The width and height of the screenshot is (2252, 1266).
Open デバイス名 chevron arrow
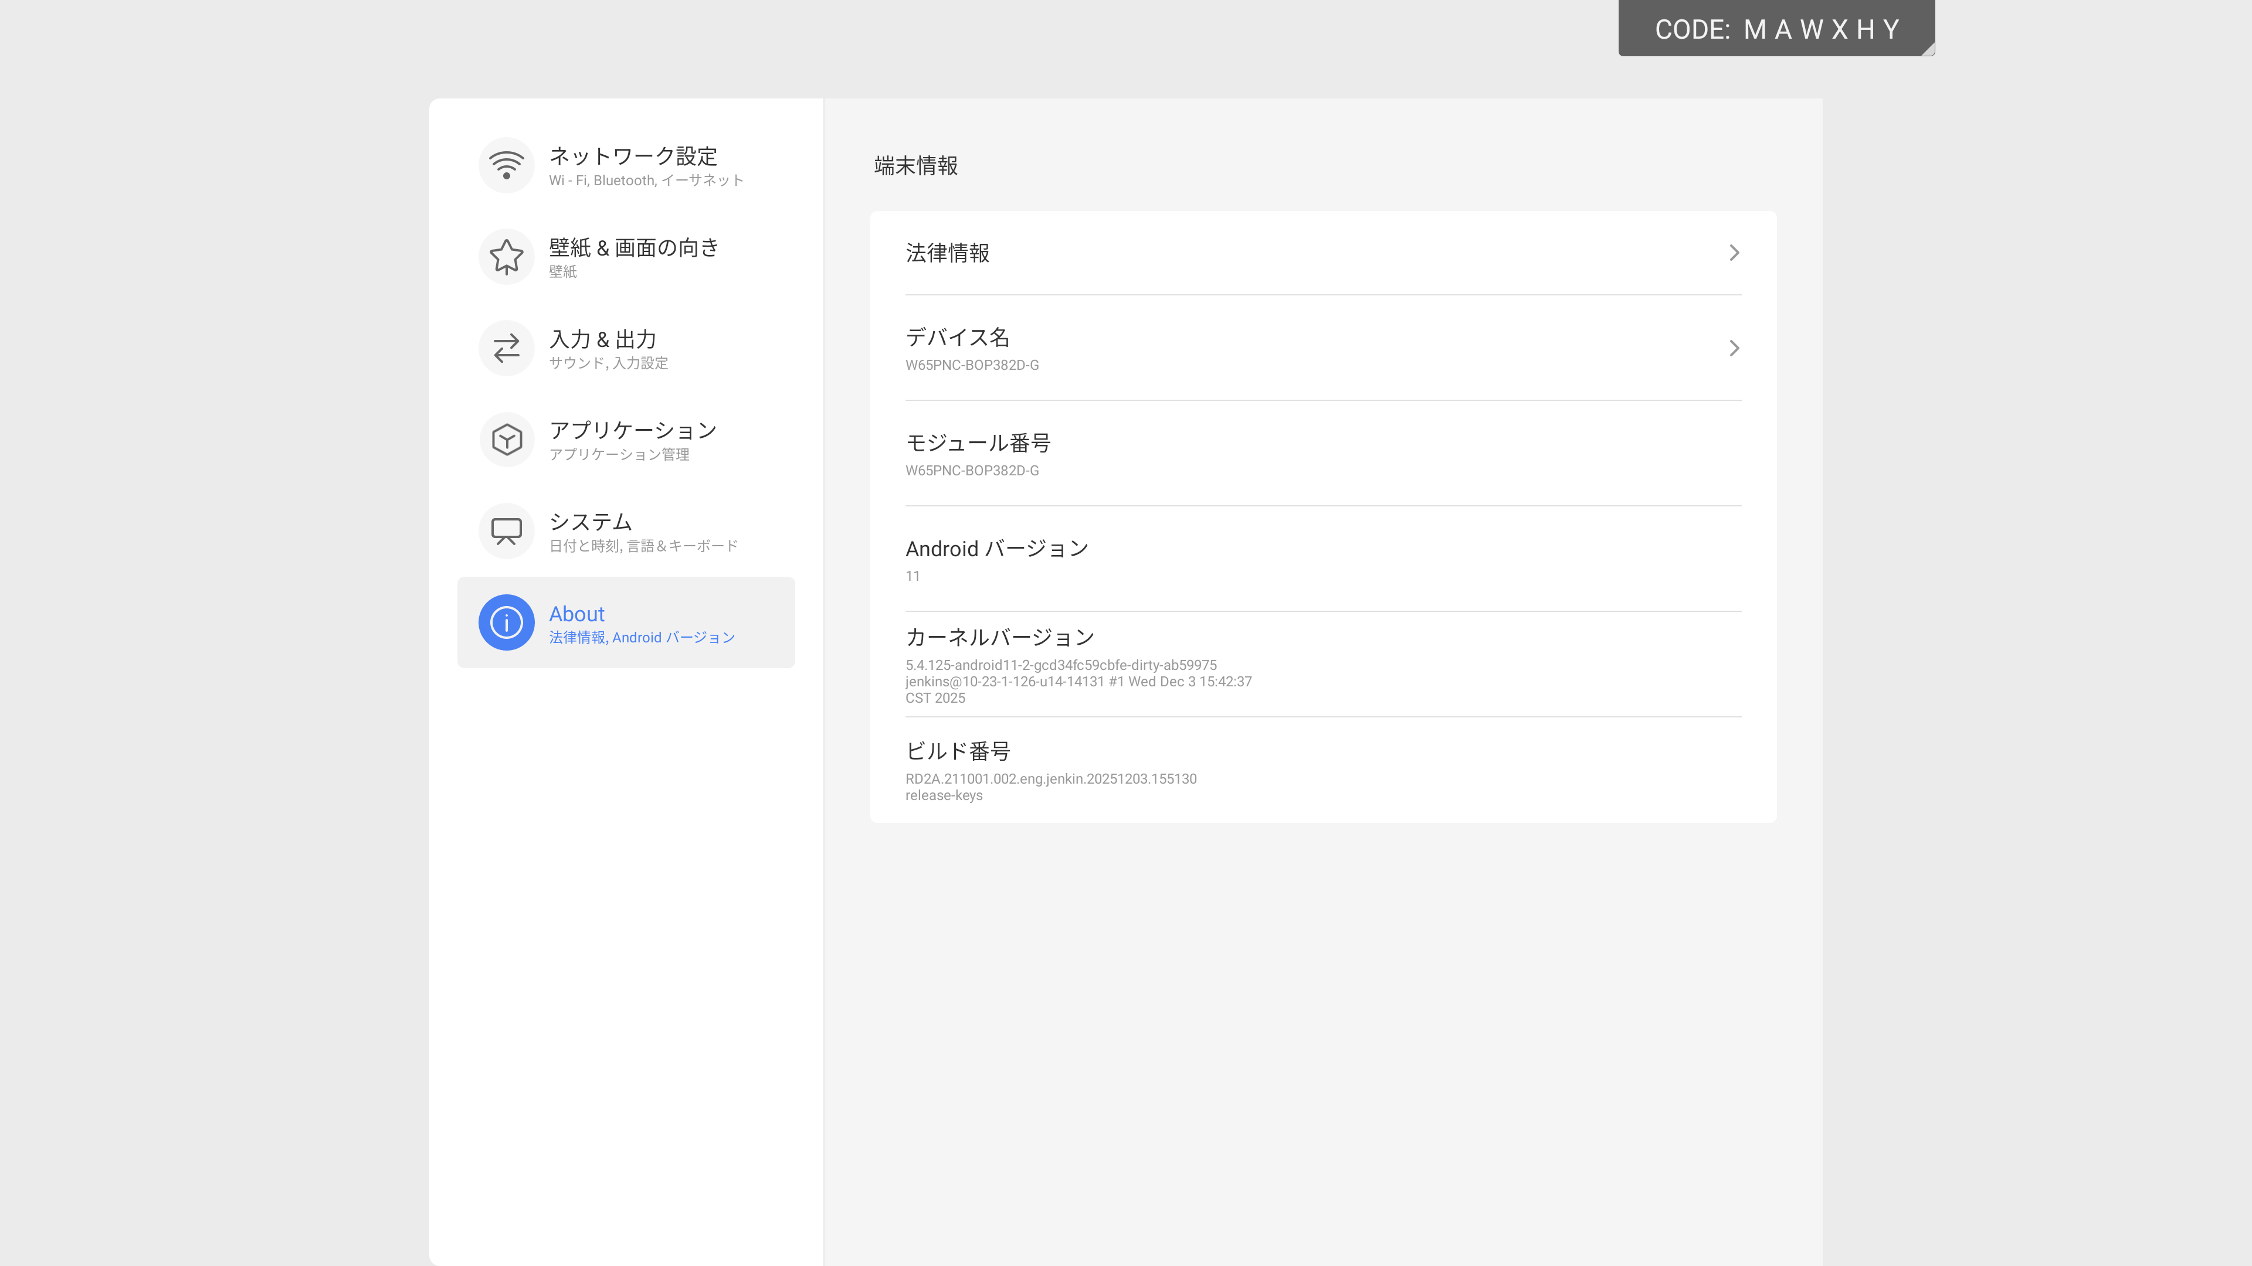pos(1734,349)
